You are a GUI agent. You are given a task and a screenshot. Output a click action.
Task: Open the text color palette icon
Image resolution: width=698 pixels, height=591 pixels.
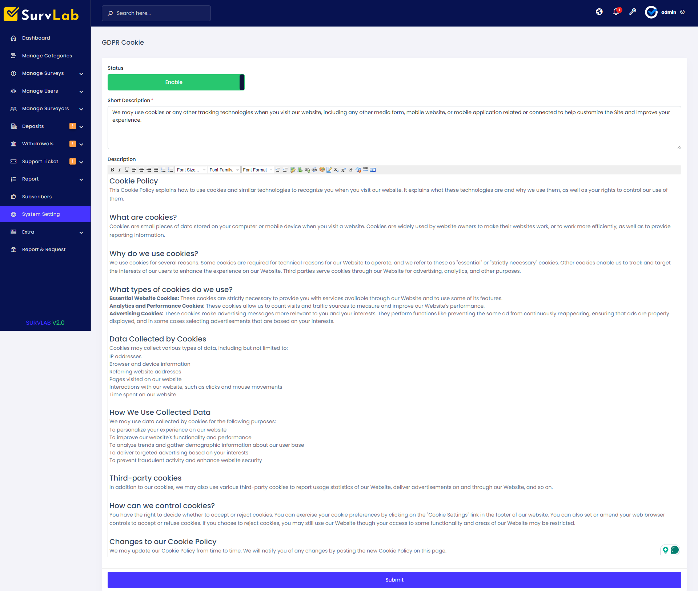pos(321,170)
